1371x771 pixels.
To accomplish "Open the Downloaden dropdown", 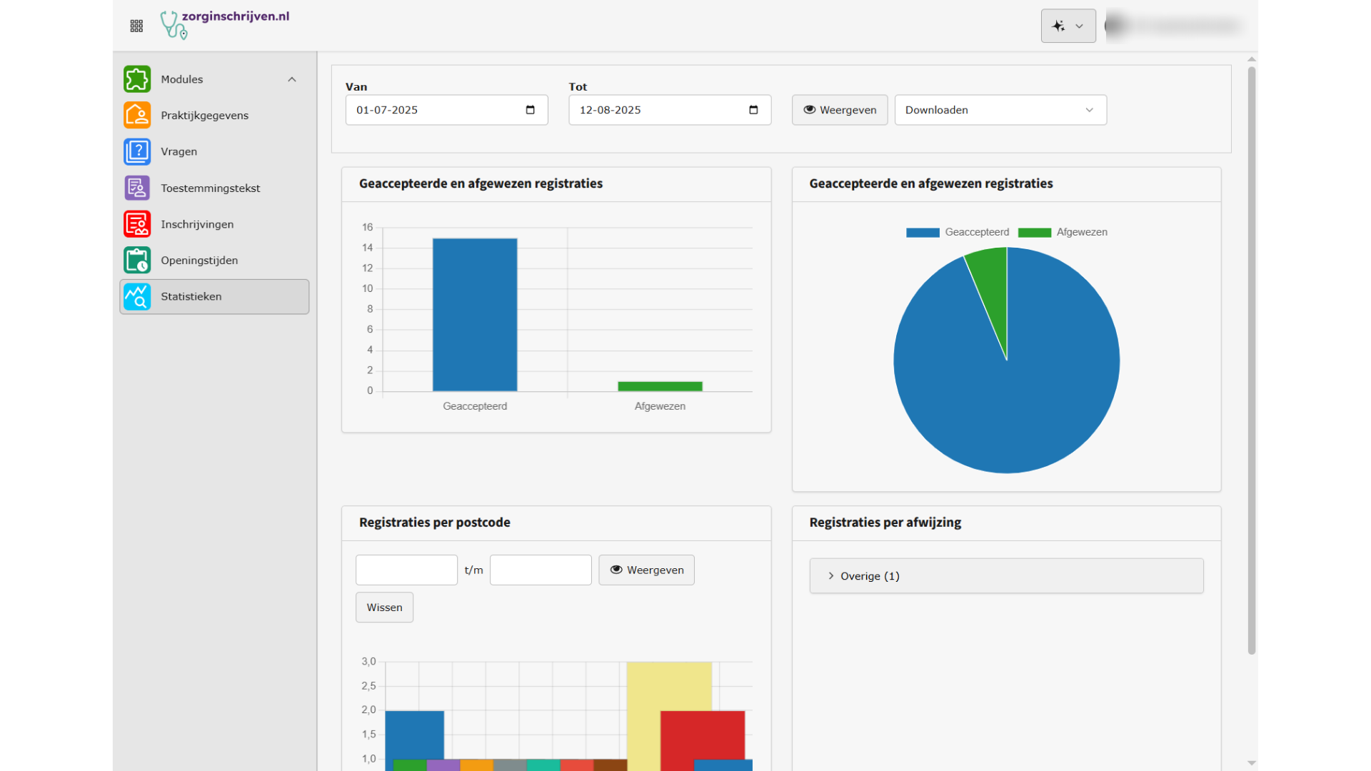I will [1000, 110].
